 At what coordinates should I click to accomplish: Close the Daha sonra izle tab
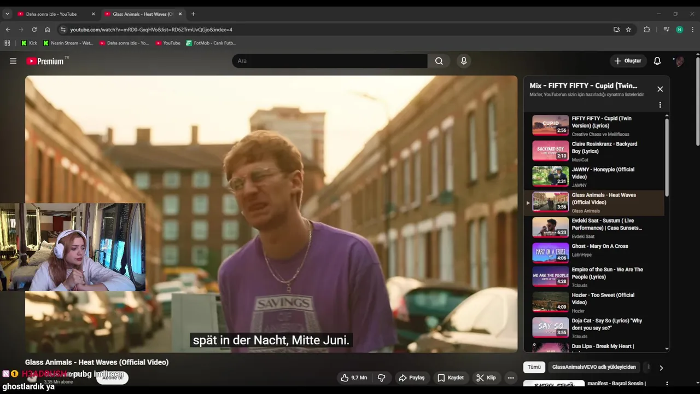(x=93, y=14)
